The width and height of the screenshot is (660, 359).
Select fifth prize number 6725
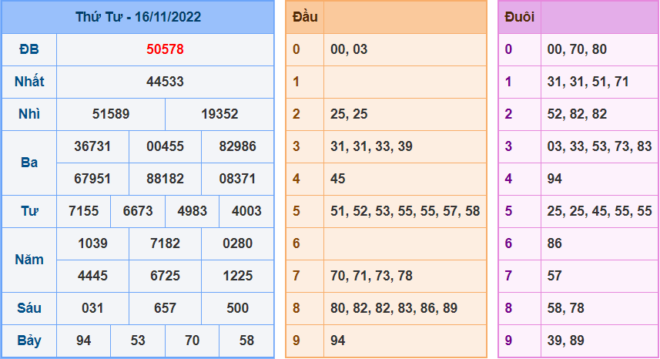tap(165, 276)
